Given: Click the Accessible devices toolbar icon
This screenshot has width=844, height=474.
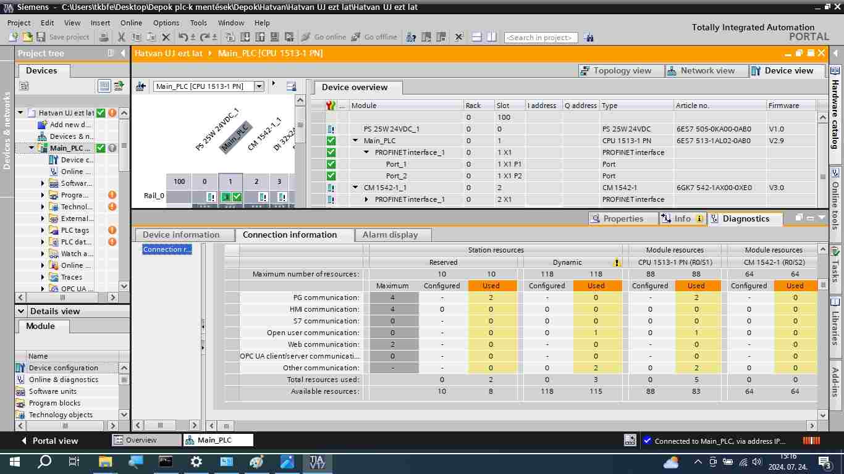Looking at the screenshot, I should 411,37.
